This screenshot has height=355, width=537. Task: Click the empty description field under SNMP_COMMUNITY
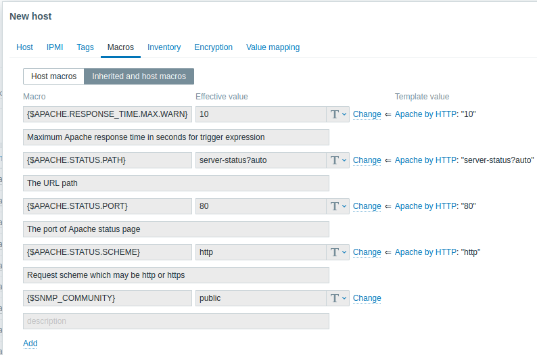(x=176, y=321)
